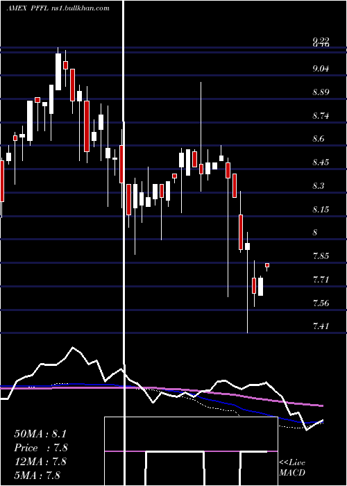Click the <<Live MACD label
347x486 pixels.
click(292, 468)
